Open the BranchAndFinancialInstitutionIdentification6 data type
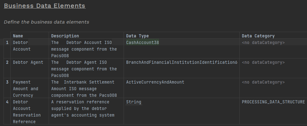Screen dimensions: 307x126 (181, 62)
